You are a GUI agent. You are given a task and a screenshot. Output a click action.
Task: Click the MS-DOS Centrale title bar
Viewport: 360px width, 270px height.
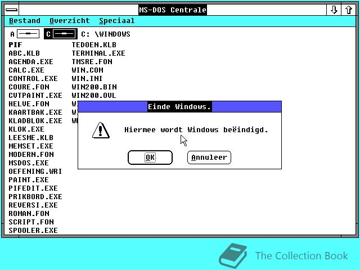coord(173,10)
